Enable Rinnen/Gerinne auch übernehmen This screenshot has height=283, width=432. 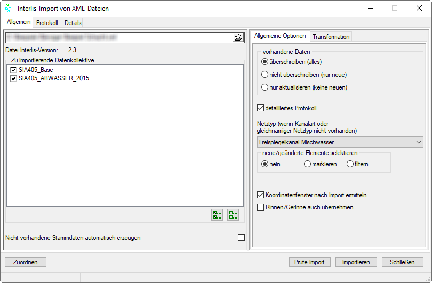(261, 207)
